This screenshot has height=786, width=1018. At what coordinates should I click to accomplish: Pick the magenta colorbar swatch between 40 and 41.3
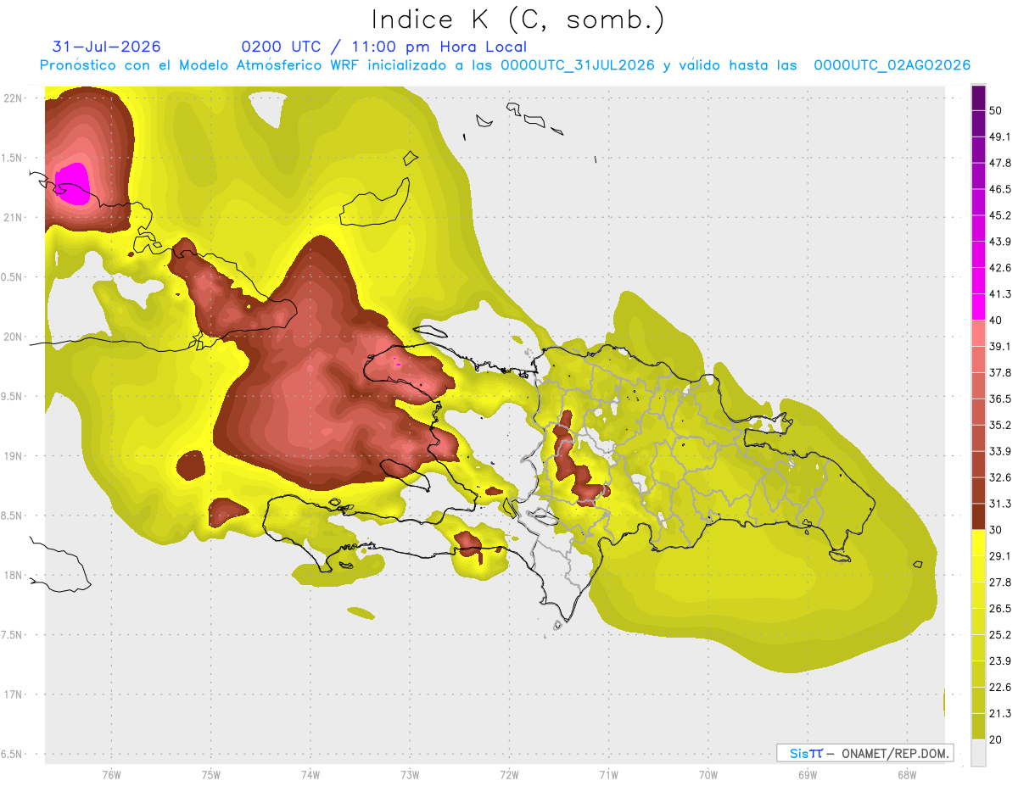coord(978,308)
